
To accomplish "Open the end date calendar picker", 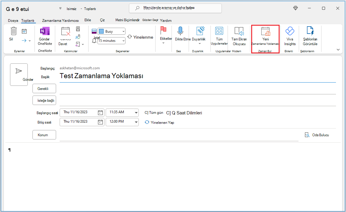I will (100, 122).
